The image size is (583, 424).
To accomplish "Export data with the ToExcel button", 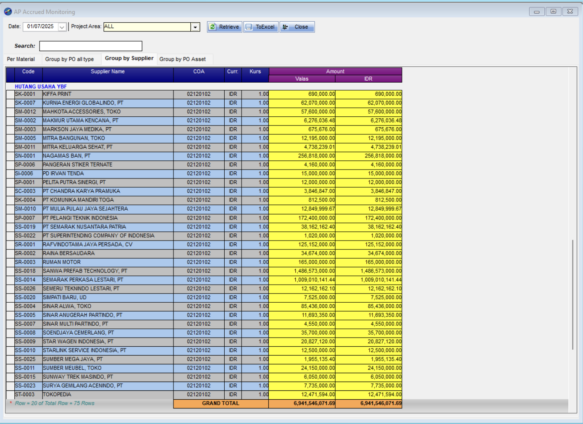I will click(261, 27).
